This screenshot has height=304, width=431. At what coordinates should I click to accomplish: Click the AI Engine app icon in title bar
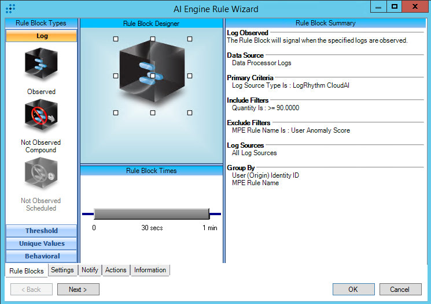click(10, 9)
